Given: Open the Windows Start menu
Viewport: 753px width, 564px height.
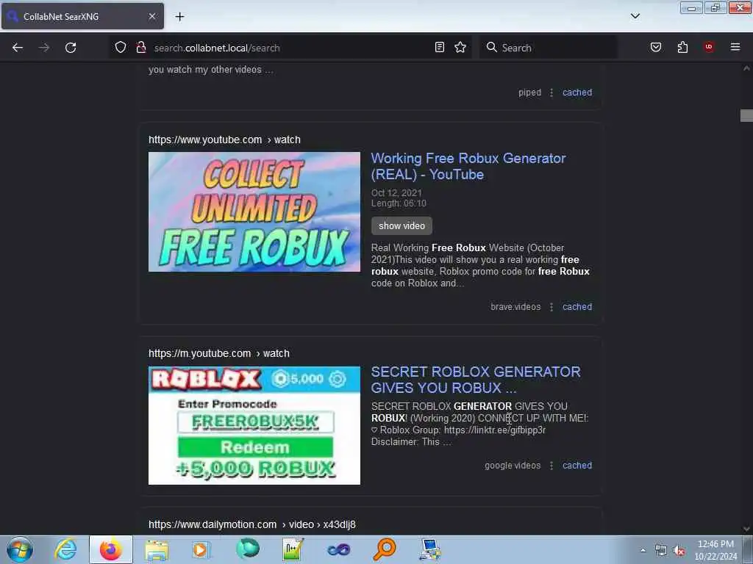Looking at the screenshot, I should (20, 549).
